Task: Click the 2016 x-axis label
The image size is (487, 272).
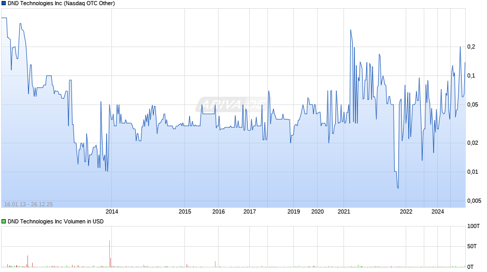Action: pyautogui.click(x=218, y=211)
